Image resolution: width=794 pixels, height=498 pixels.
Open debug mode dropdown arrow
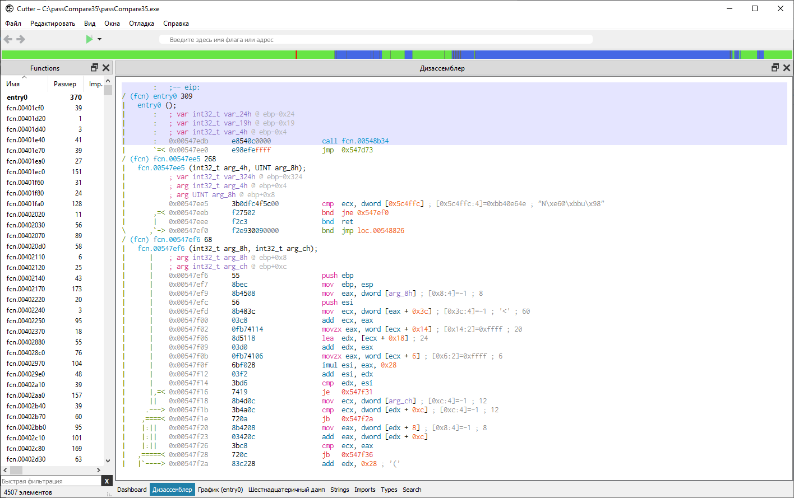coord(100,39)
